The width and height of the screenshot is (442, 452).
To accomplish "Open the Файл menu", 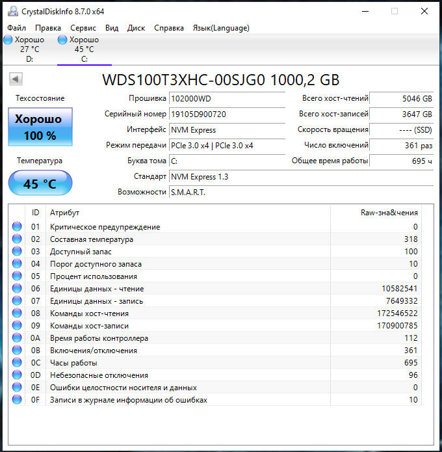I will (x=16, y=28).
